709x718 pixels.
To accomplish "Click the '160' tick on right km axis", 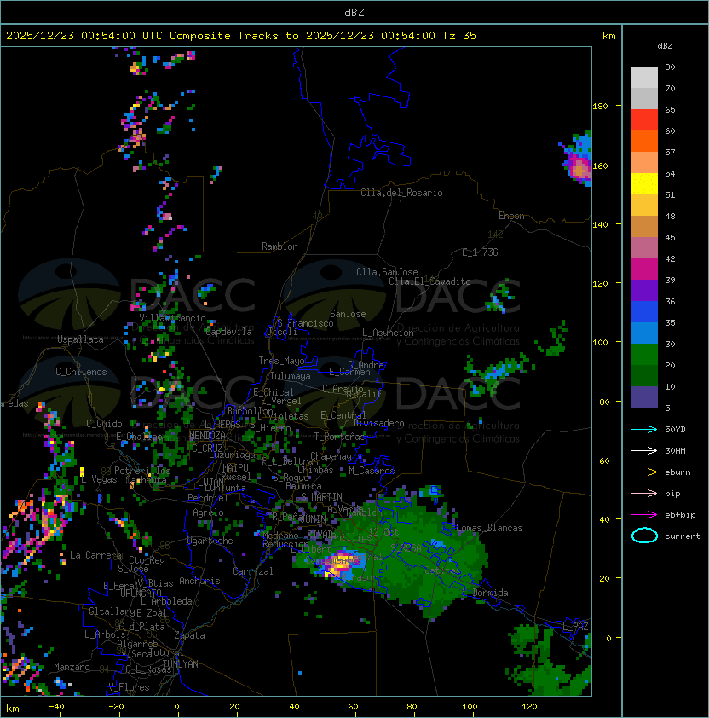I will 600,165.
